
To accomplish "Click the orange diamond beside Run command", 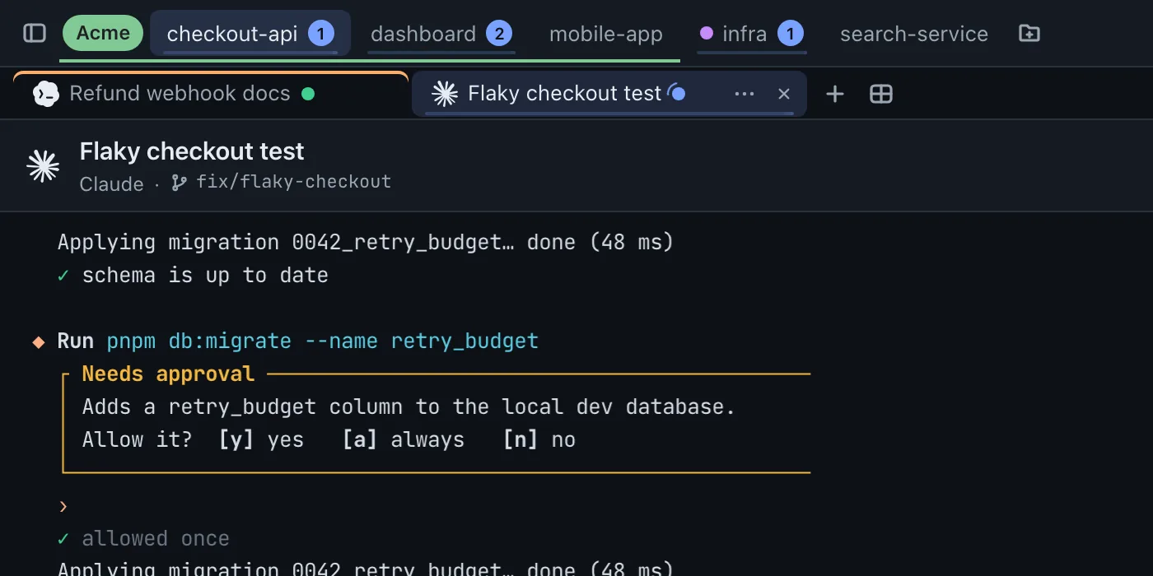I will 39,341.
